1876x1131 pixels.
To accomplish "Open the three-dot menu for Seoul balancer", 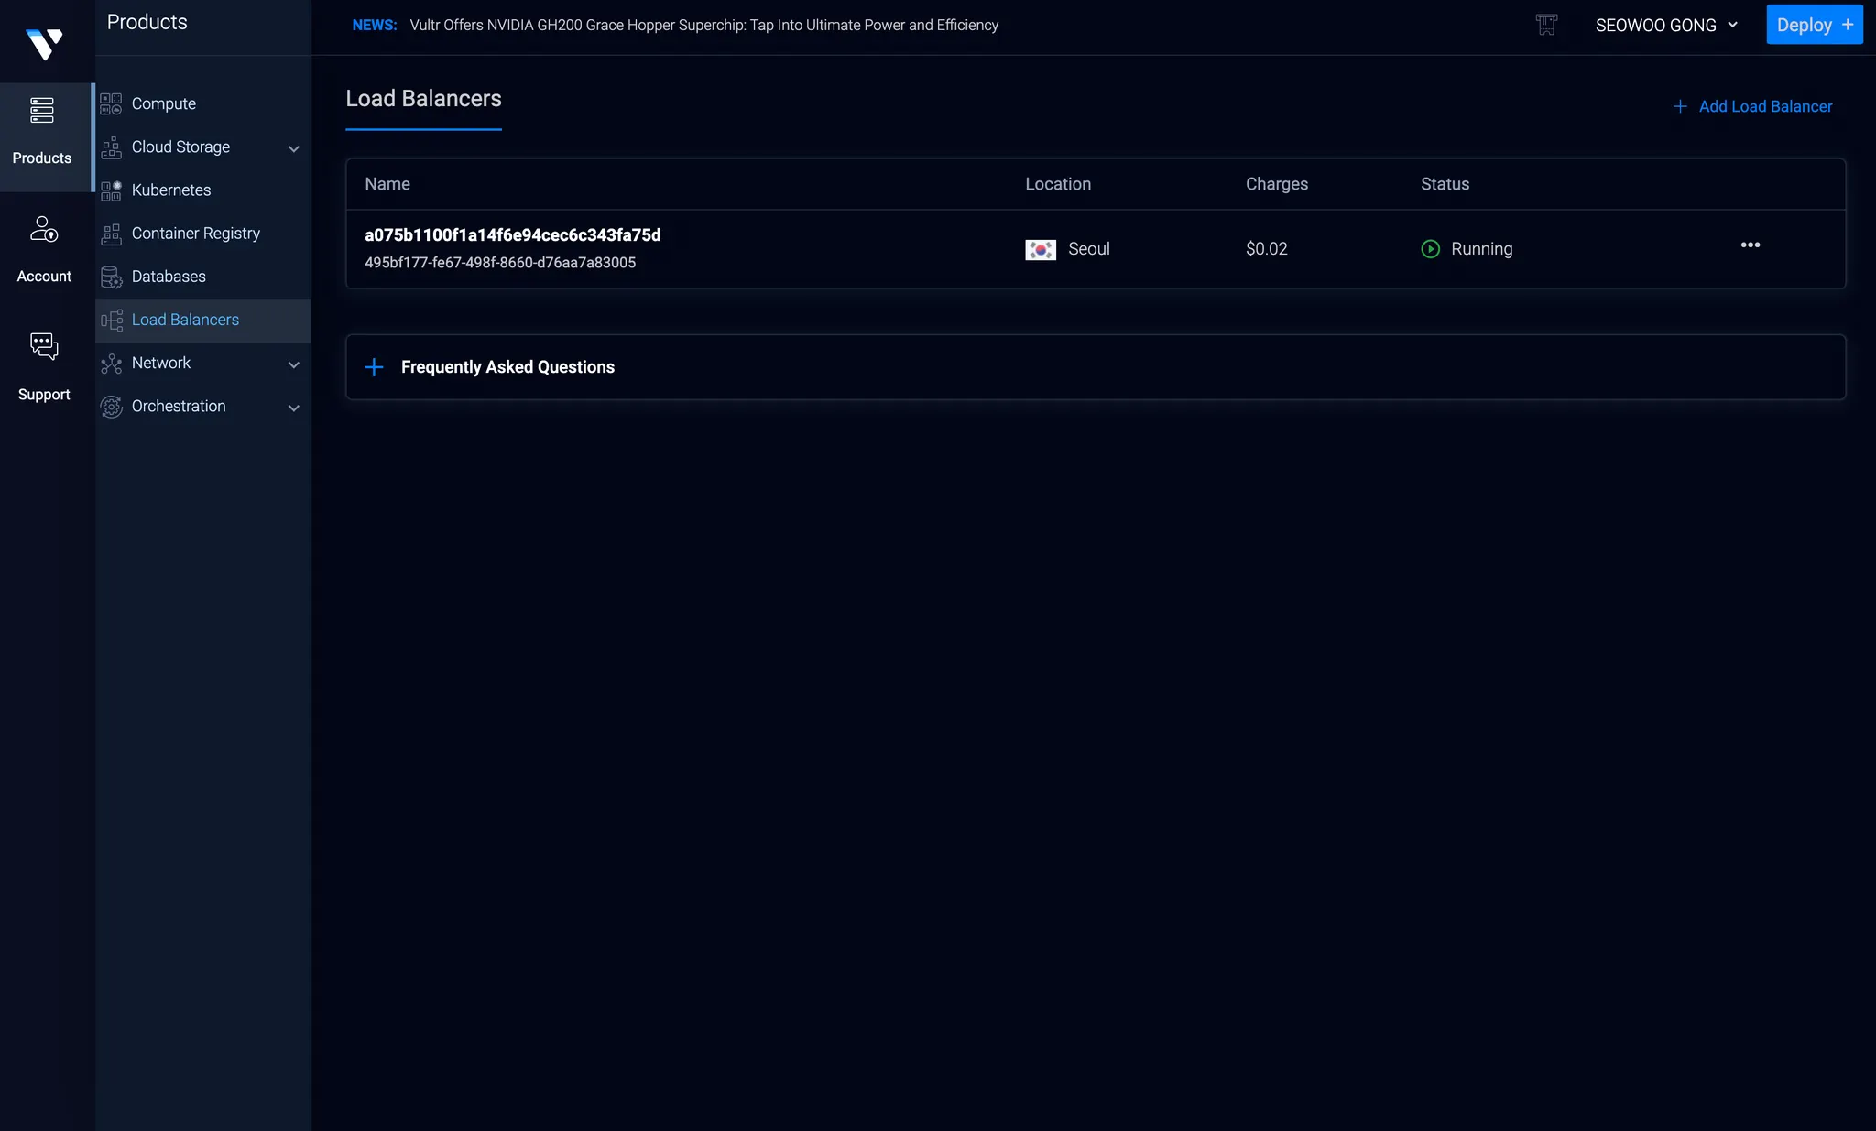I will point(1750,245).
